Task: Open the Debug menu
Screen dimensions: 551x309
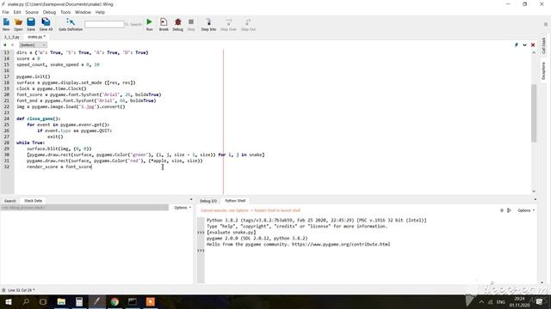Action: tap(50, 12)
